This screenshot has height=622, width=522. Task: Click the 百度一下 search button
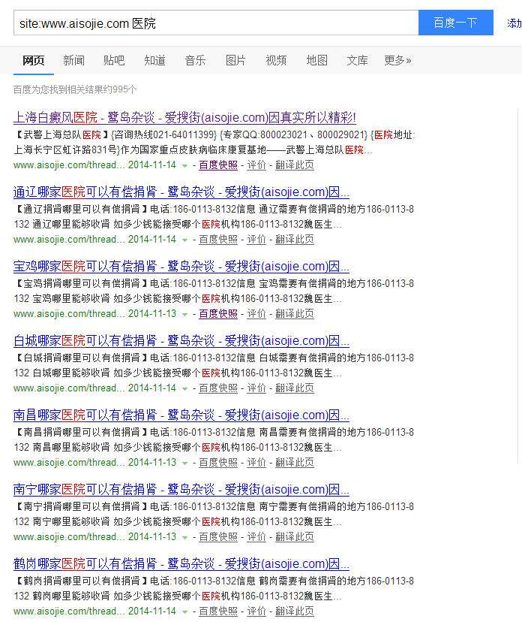pyautogui.click(x=456, y=23)
